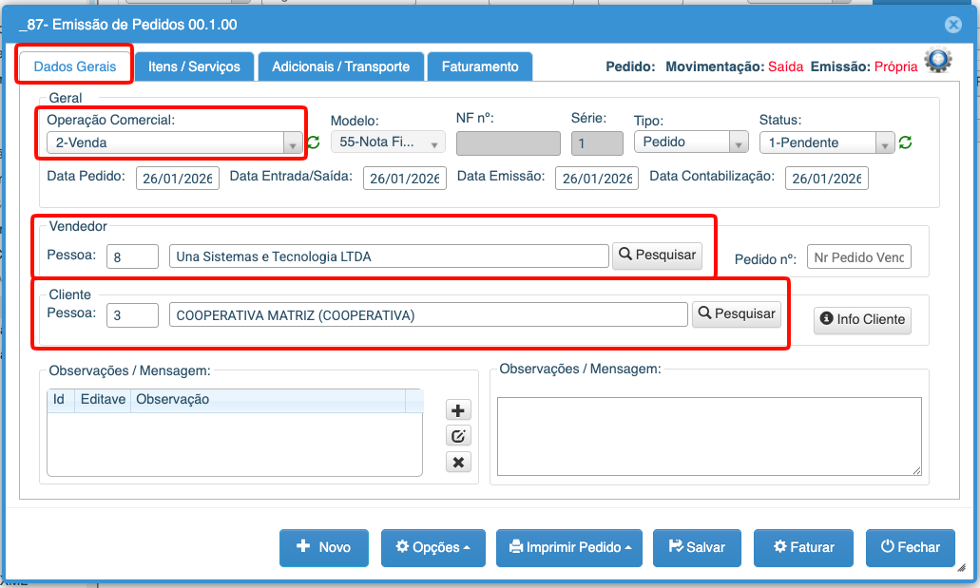Switch to Itens / Serviços tab
980x588 pixels.
point(194,66)
